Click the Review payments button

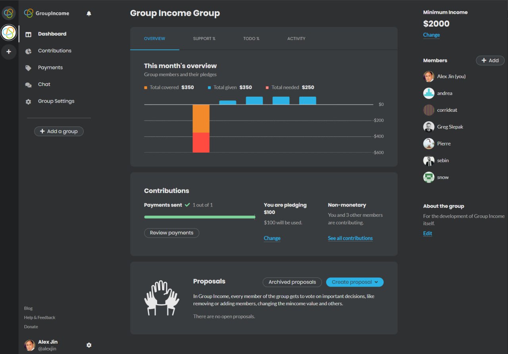tap(171, 233)
